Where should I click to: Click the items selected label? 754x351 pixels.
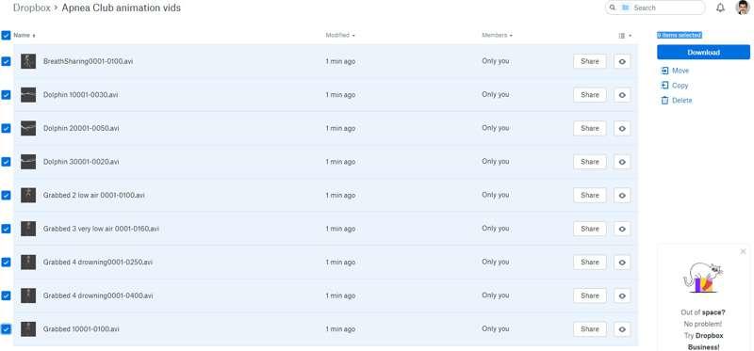coord(680,35)
